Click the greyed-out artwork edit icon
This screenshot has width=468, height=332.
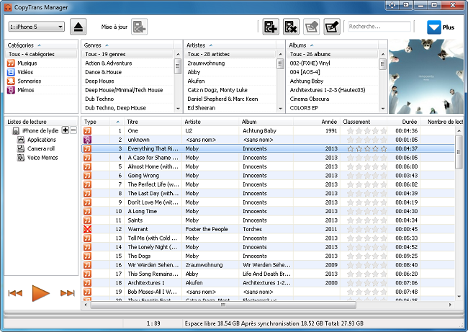coord(311,27)
